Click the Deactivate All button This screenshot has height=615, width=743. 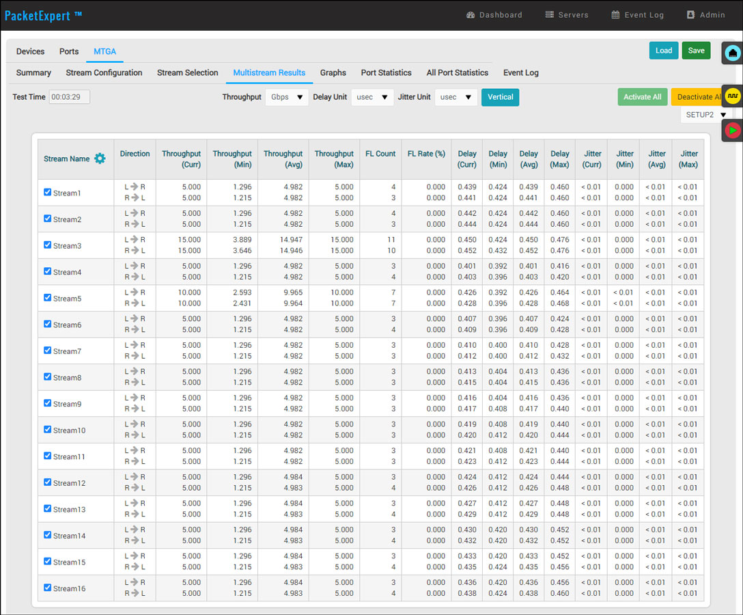(x=697, y=97)
